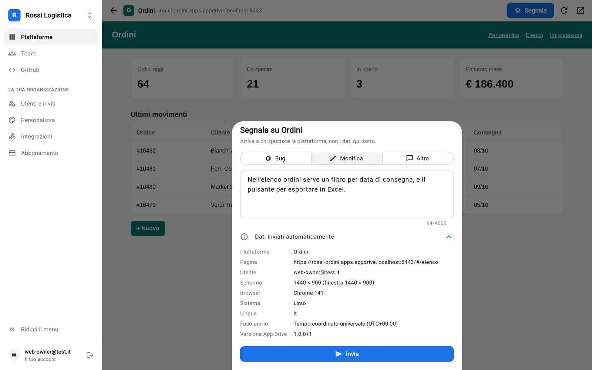Open Integrazioni in the sidebar
This screenshot has width=592, height=370.
[51, 137]
